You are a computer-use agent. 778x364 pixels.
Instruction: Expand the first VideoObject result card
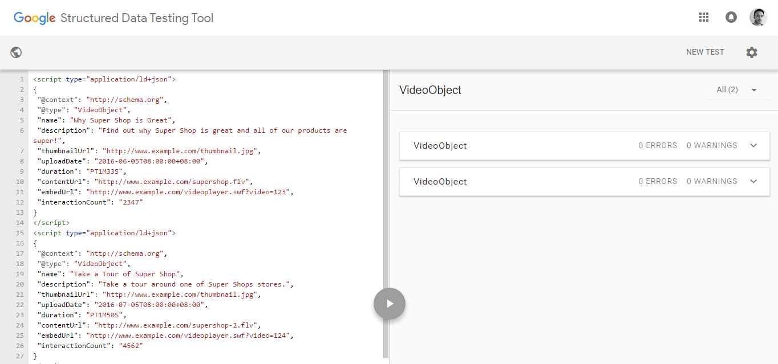coord(753,146)
